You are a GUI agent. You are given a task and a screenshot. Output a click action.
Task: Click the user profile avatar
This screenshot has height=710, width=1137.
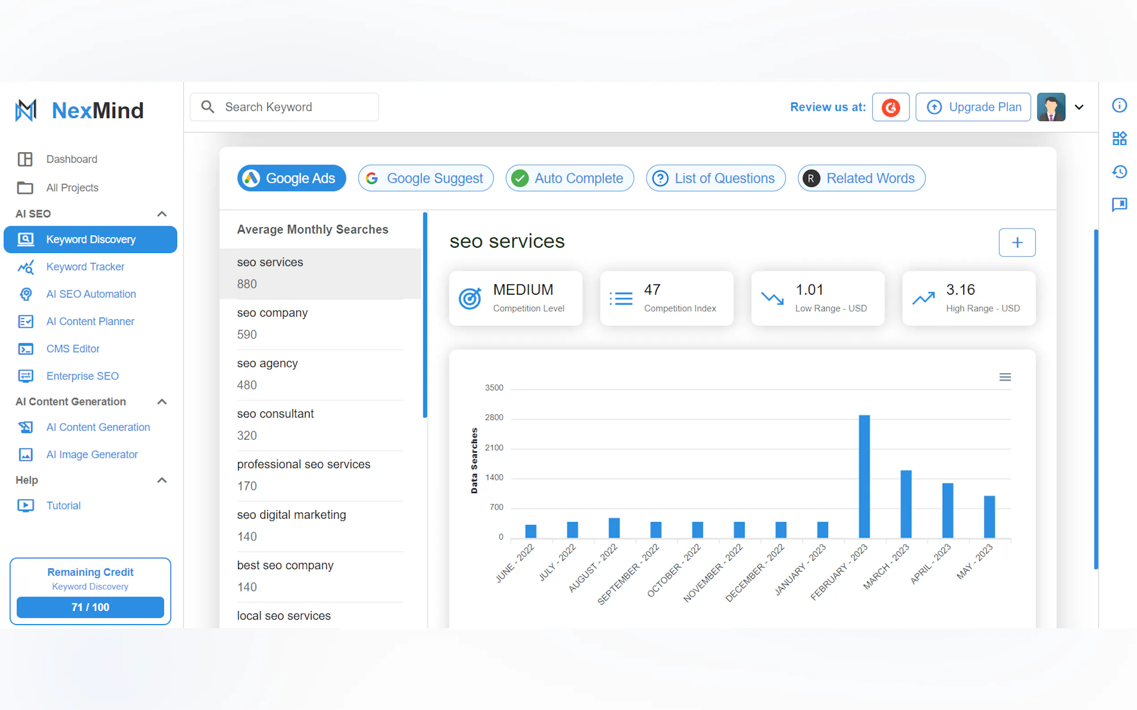click(x=1051, y=107)
